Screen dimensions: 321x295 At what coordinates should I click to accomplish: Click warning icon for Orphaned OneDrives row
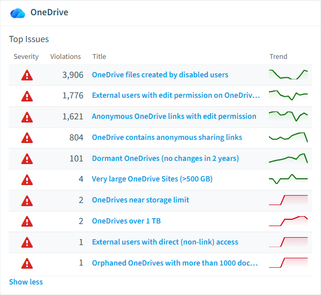27,263
